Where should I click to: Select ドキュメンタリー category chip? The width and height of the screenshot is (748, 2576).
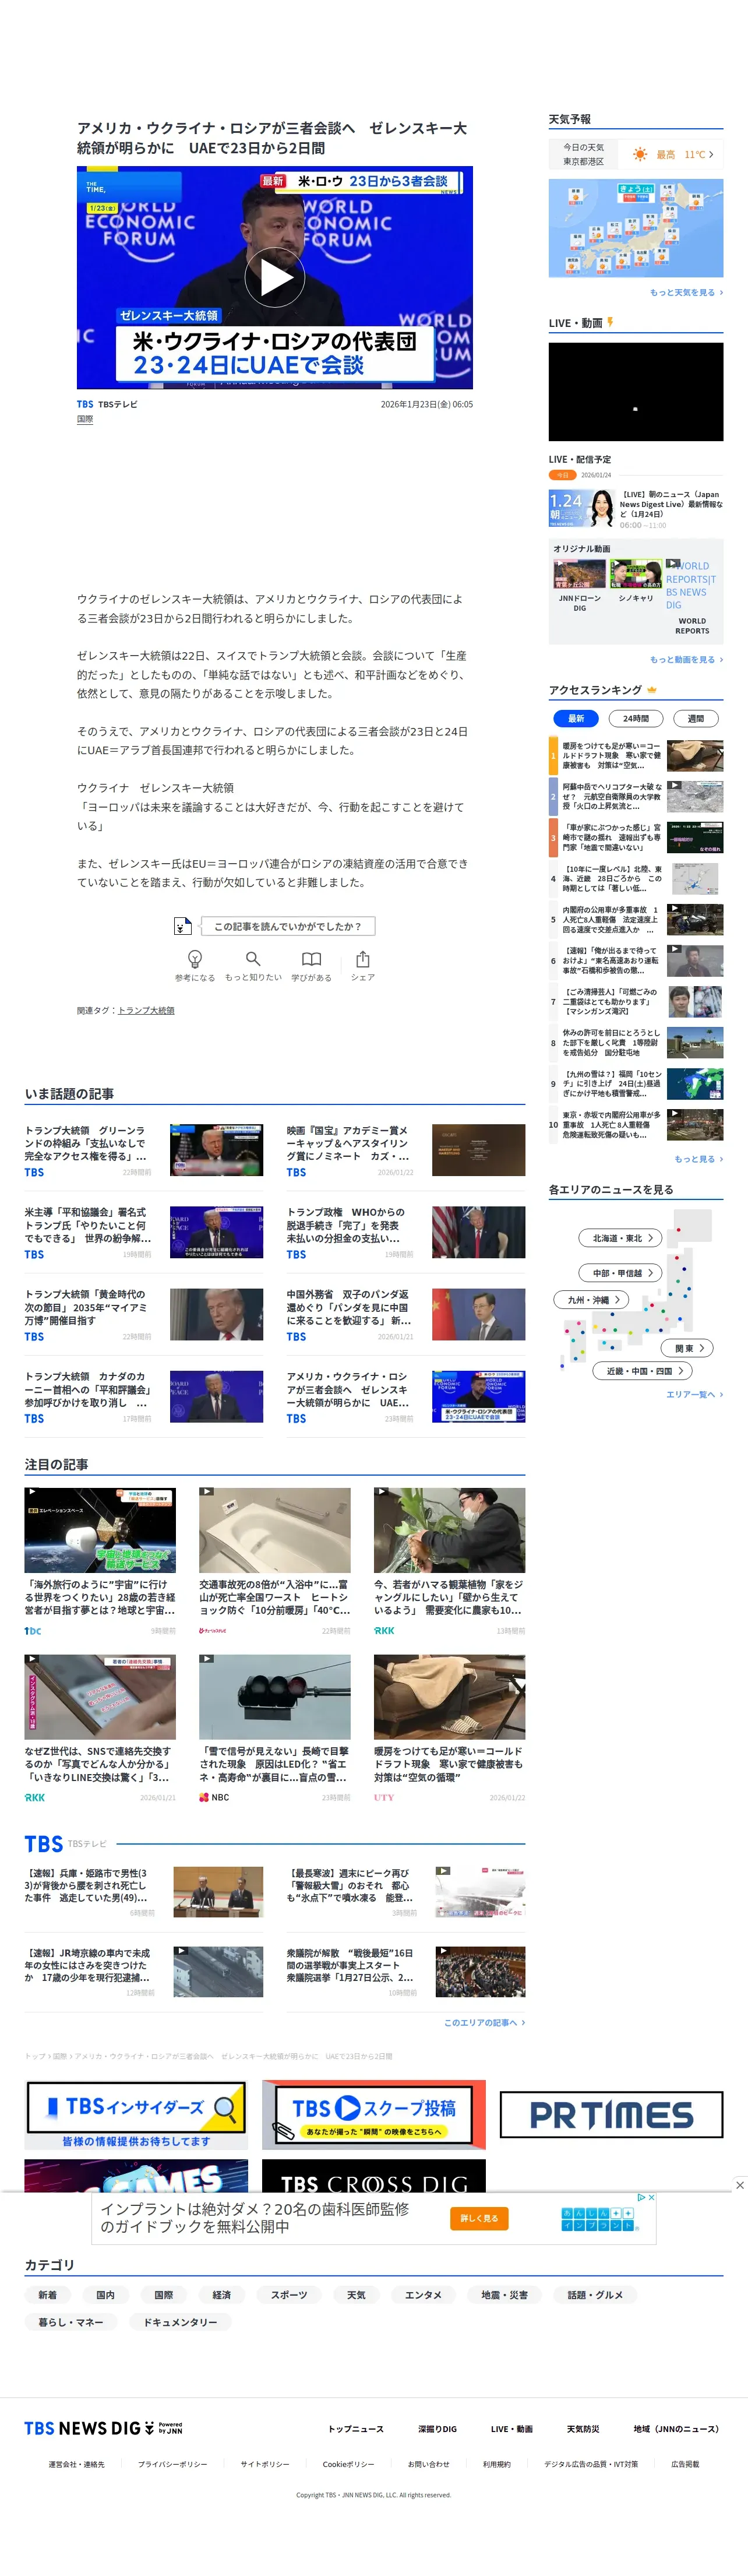click(x=180, y=2322)
